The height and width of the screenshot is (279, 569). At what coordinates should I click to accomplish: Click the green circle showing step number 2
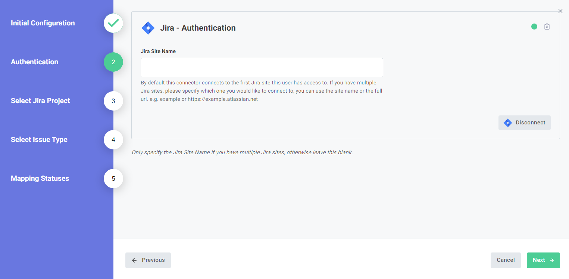[113, 62]
